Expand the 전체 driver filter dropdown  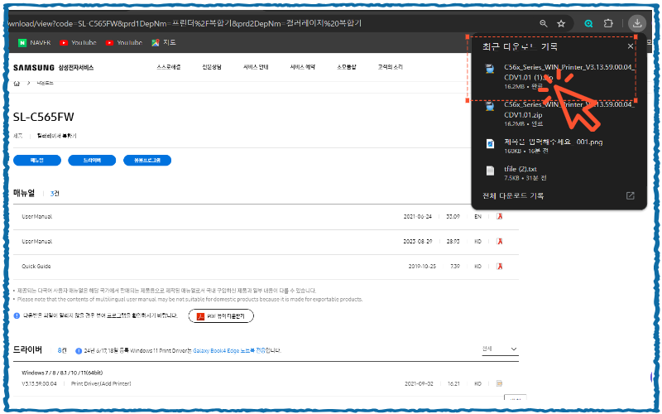pyautogui.click(x=500, y=349)
